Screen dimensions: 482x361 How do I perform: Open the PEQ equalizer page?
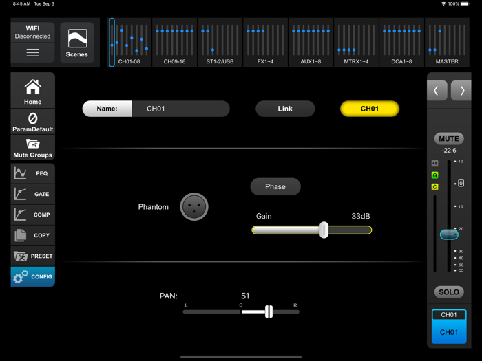pyautogui.click(x=32, y=173)
